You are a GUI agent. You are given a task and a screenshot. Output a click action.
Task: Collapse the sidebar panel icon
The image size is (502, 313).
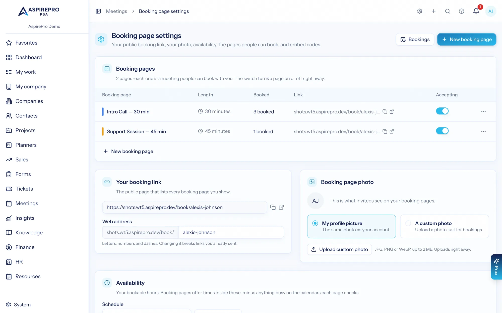(x=98, y=11)
